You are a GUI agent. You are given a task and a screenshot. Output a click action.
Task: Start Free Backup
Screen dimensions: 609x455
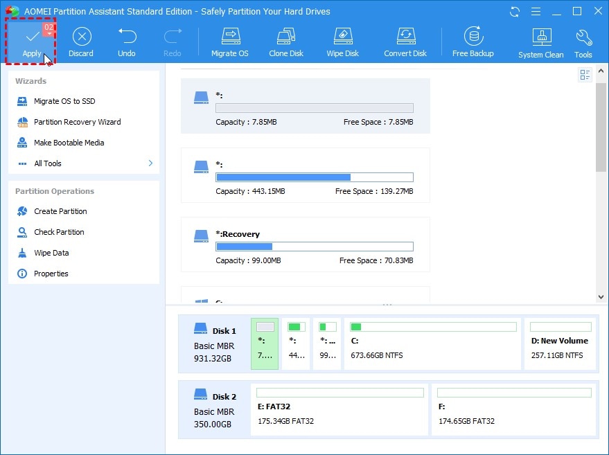point(473,42)
